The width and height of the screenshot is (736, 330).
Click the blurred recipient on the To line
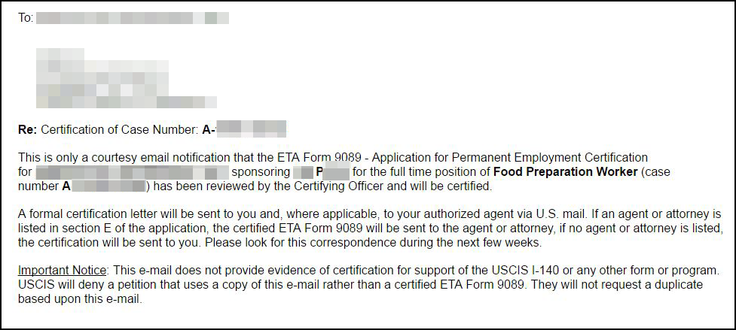[x=133, y=17]
